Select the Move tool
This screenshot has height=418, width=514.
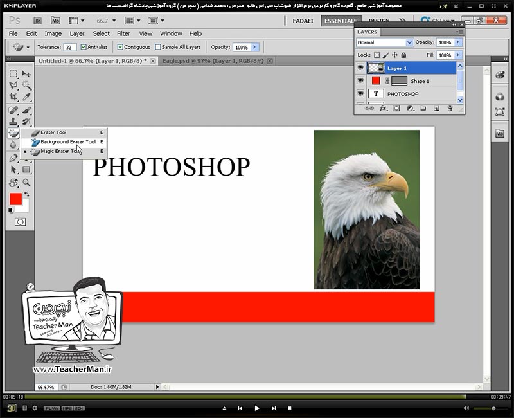pyautogui.click(x=26, y=74)
